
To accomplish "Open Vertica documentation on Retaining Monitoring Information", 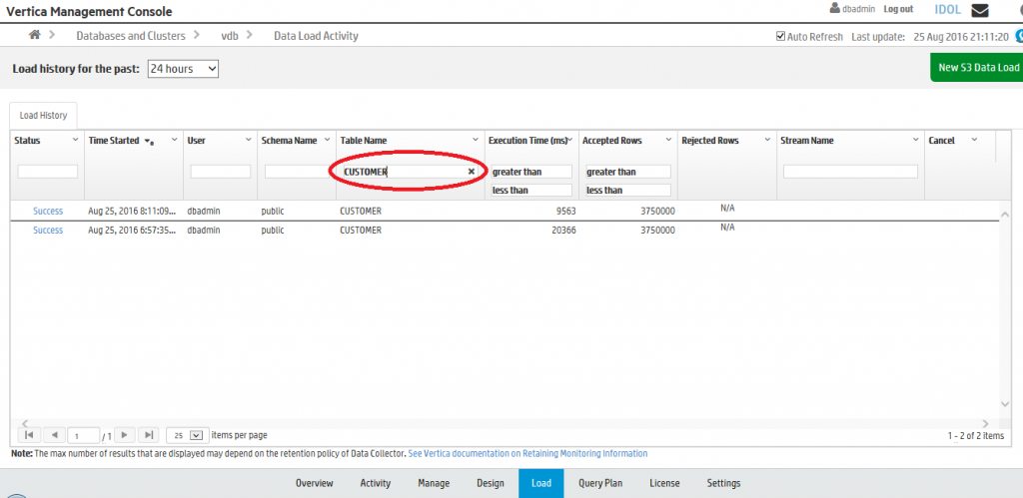I will (x=527, y=453).
